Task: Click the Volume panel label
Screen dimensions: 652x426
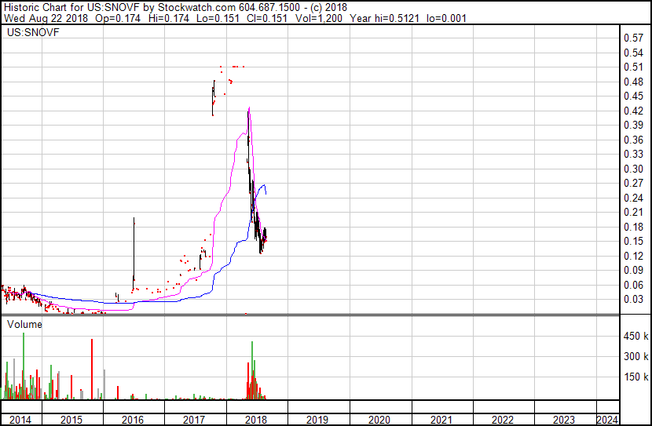Action: pyautogui.click(x=24, y=324)
